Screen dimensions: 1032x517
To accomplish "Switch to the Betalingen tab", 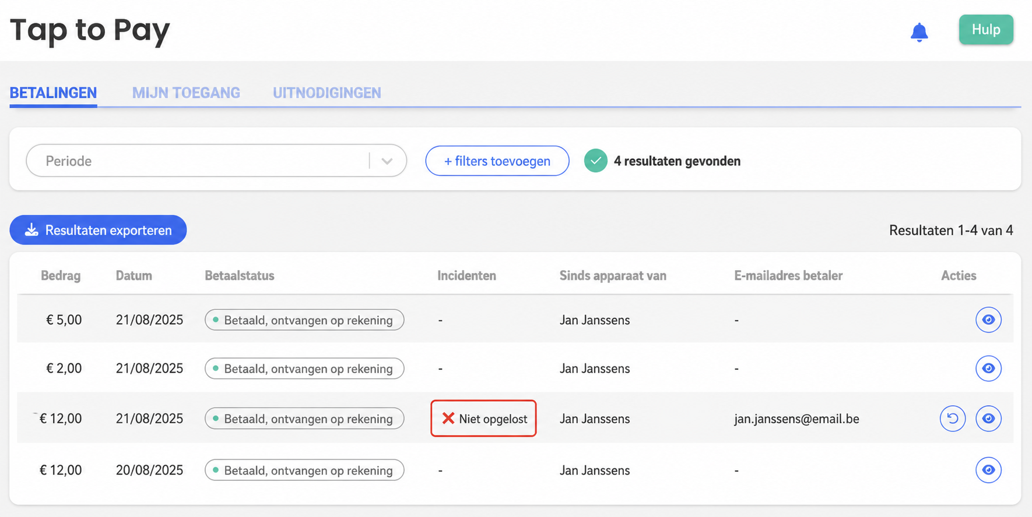I will [53, 93].
